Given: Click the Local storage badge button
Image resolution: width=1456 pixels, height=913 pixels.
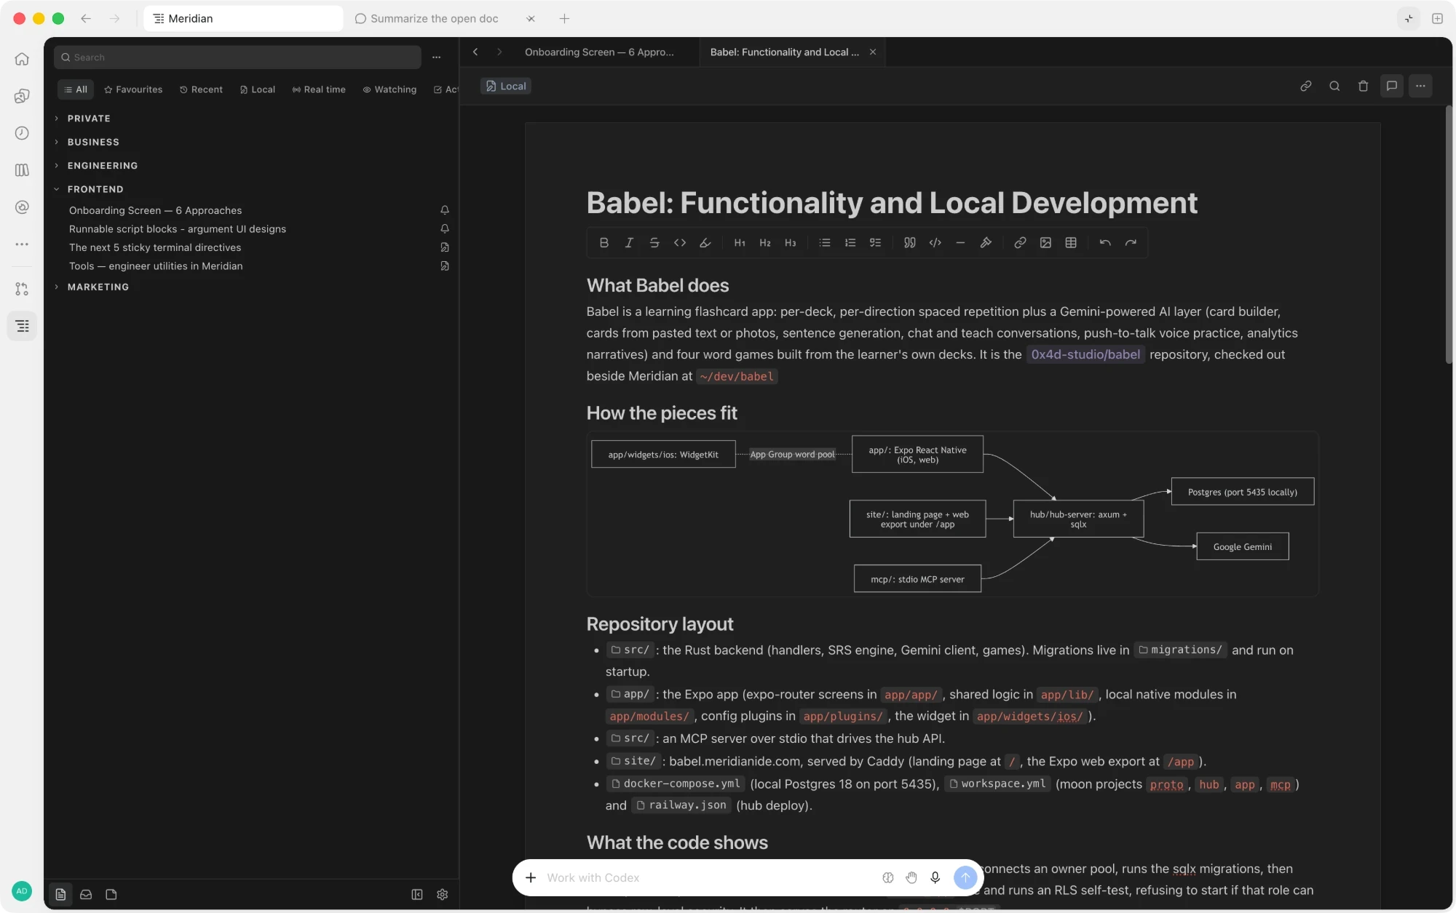Looking at the screenshot, I should click(506, 86).
